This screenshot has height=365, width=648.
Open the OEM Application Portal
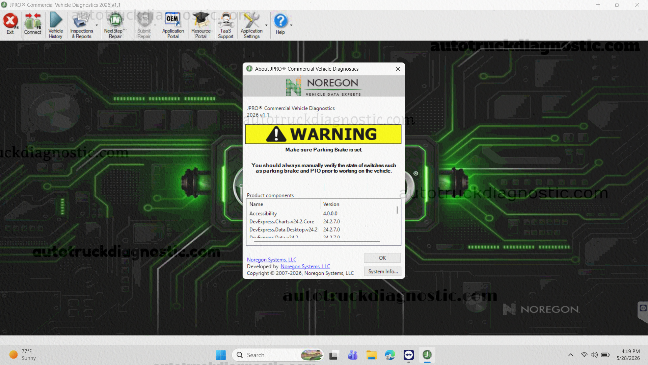pyautogui.click(x=173, y=25)
